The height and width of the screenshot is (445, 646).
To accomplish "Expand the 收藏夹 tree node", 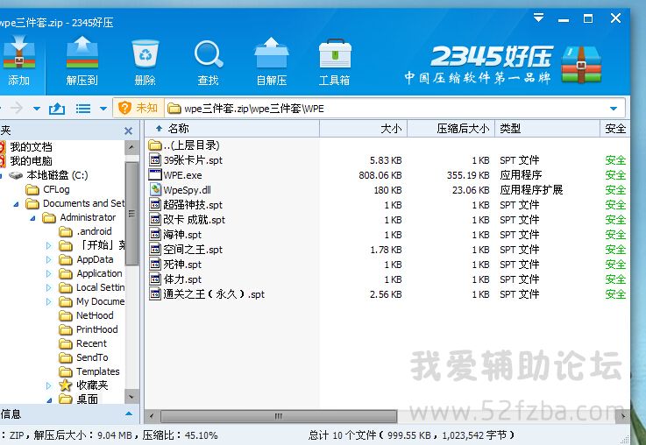I will coord(49,385).
